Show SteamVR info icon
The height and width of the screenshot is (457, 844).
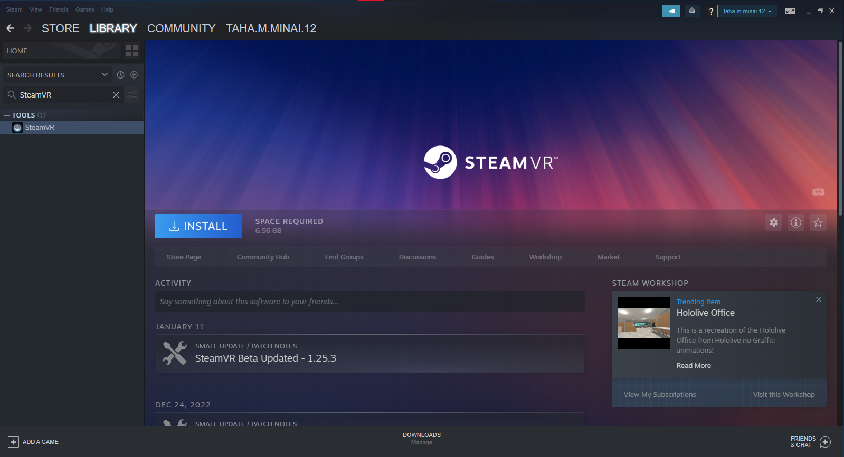pos(796,222)
